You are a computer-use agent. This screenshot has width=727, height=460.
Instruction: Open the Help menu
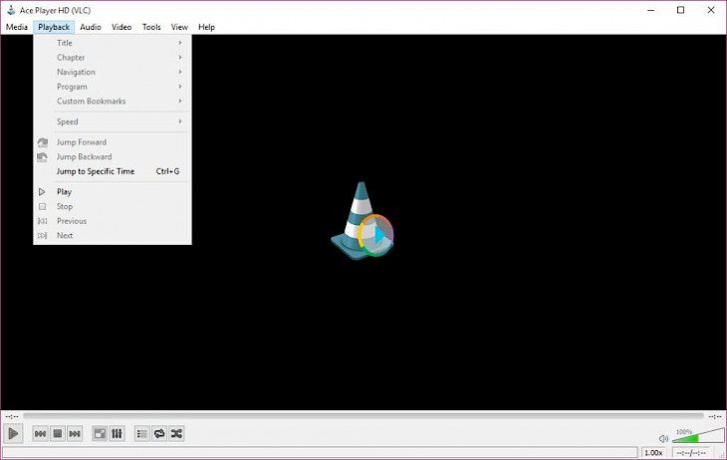click(206, 27)
